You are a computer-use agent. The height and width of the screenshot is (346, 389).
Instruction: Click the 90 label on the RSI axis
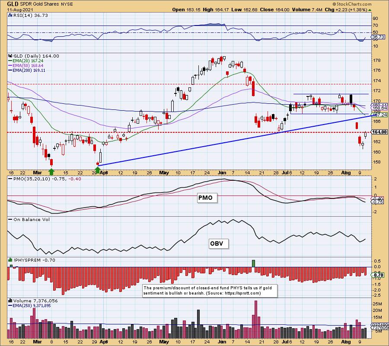click(x=375, y=18)
